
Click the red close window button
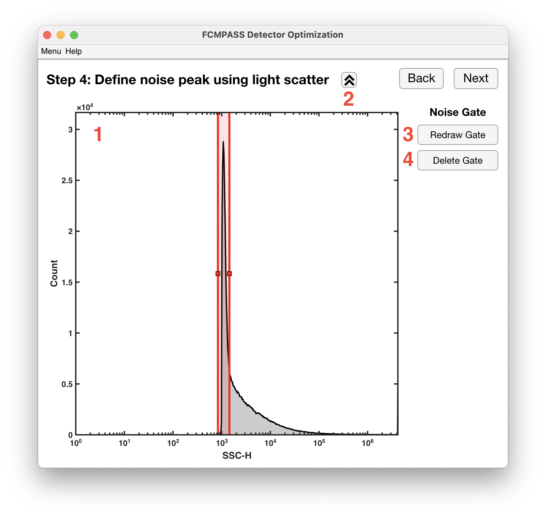point(47,35)
